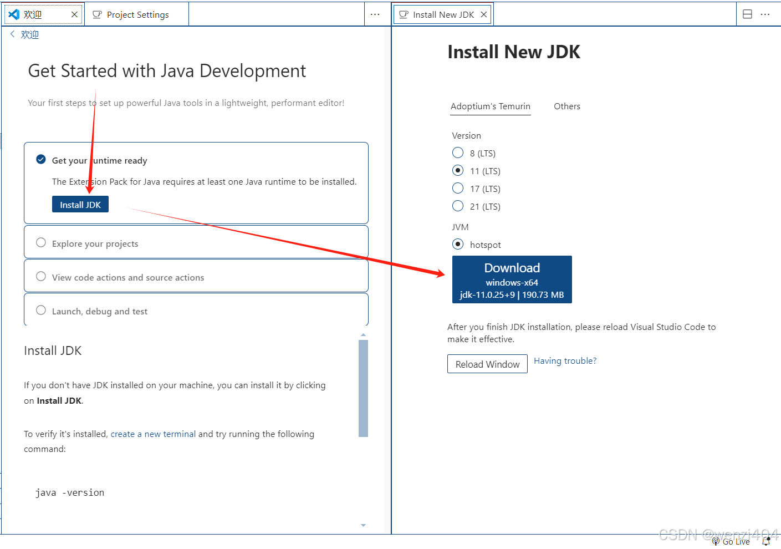Click the back arrow beside 欢迎 breadcrumb

tap(12, 34)
